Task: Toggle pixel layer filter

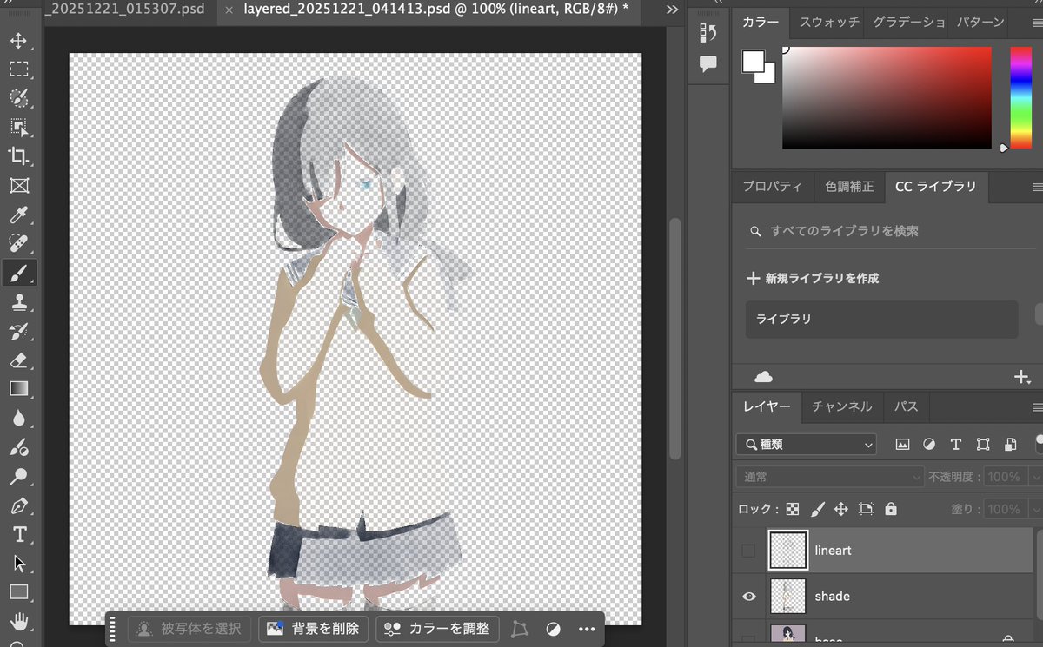Action: click(x=902, y=445)
